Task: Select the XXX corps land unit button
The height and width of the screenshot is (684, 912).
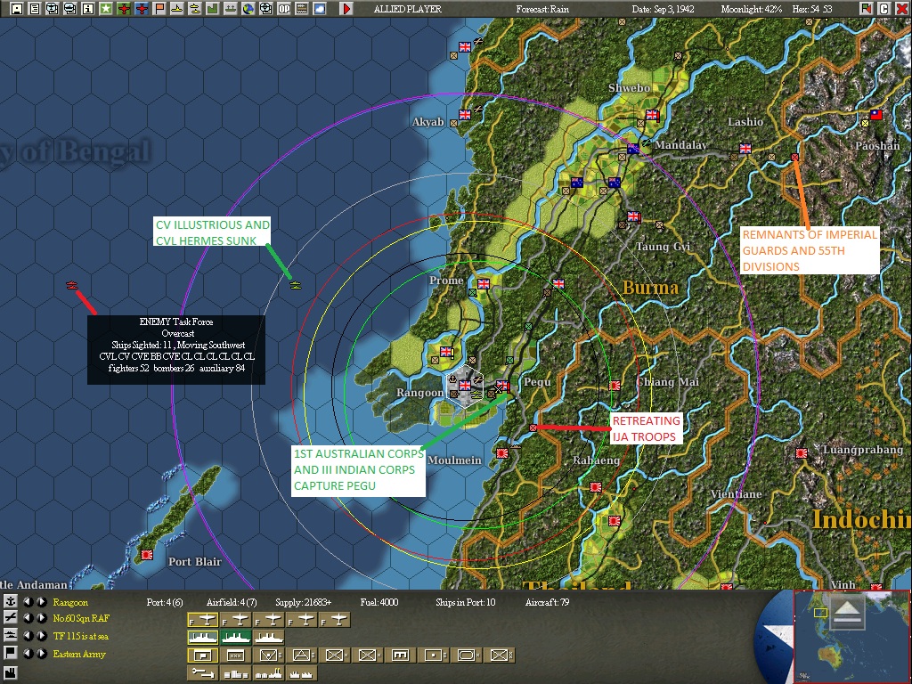Action: [x=235, y=655]
